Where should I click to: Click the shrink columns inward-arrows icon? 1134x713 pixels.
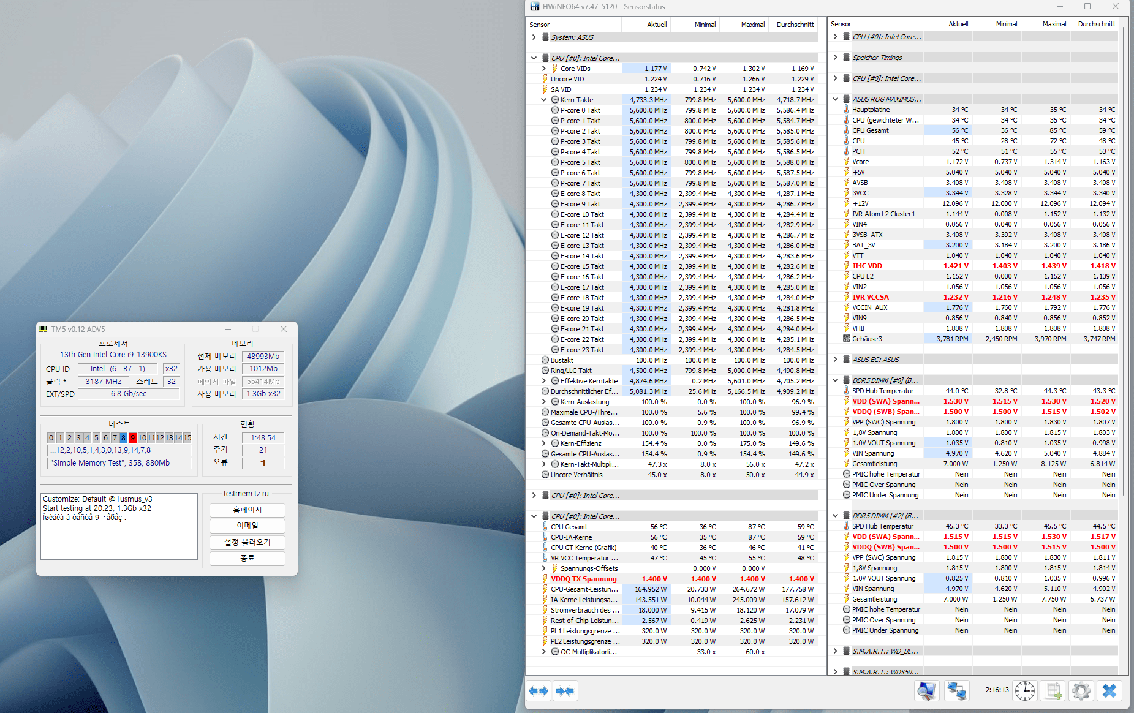click(564, 691)
